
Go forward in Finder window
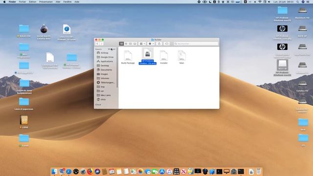pyautogui.click(x=101, y=44)
